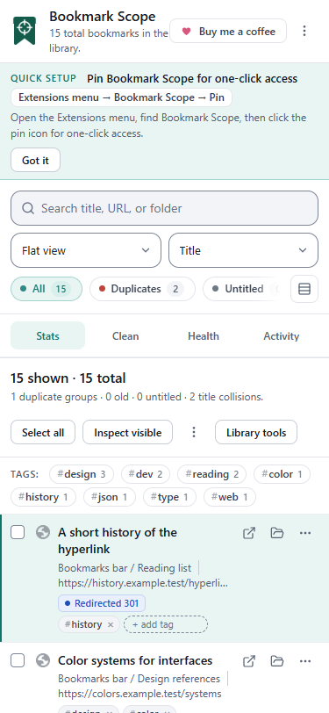The image size is (329, 713).
Task: Open the Title sort dropdown
Action: pos(243,250)
